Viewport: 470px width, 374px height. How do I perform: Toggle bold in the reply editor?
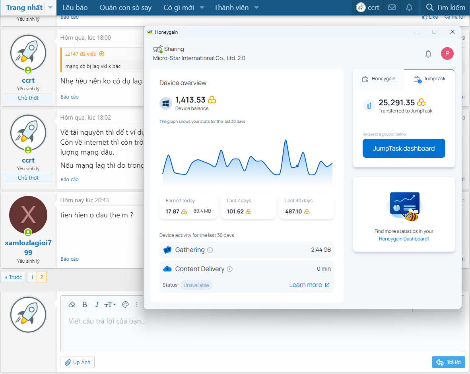[x=85, y=304]
